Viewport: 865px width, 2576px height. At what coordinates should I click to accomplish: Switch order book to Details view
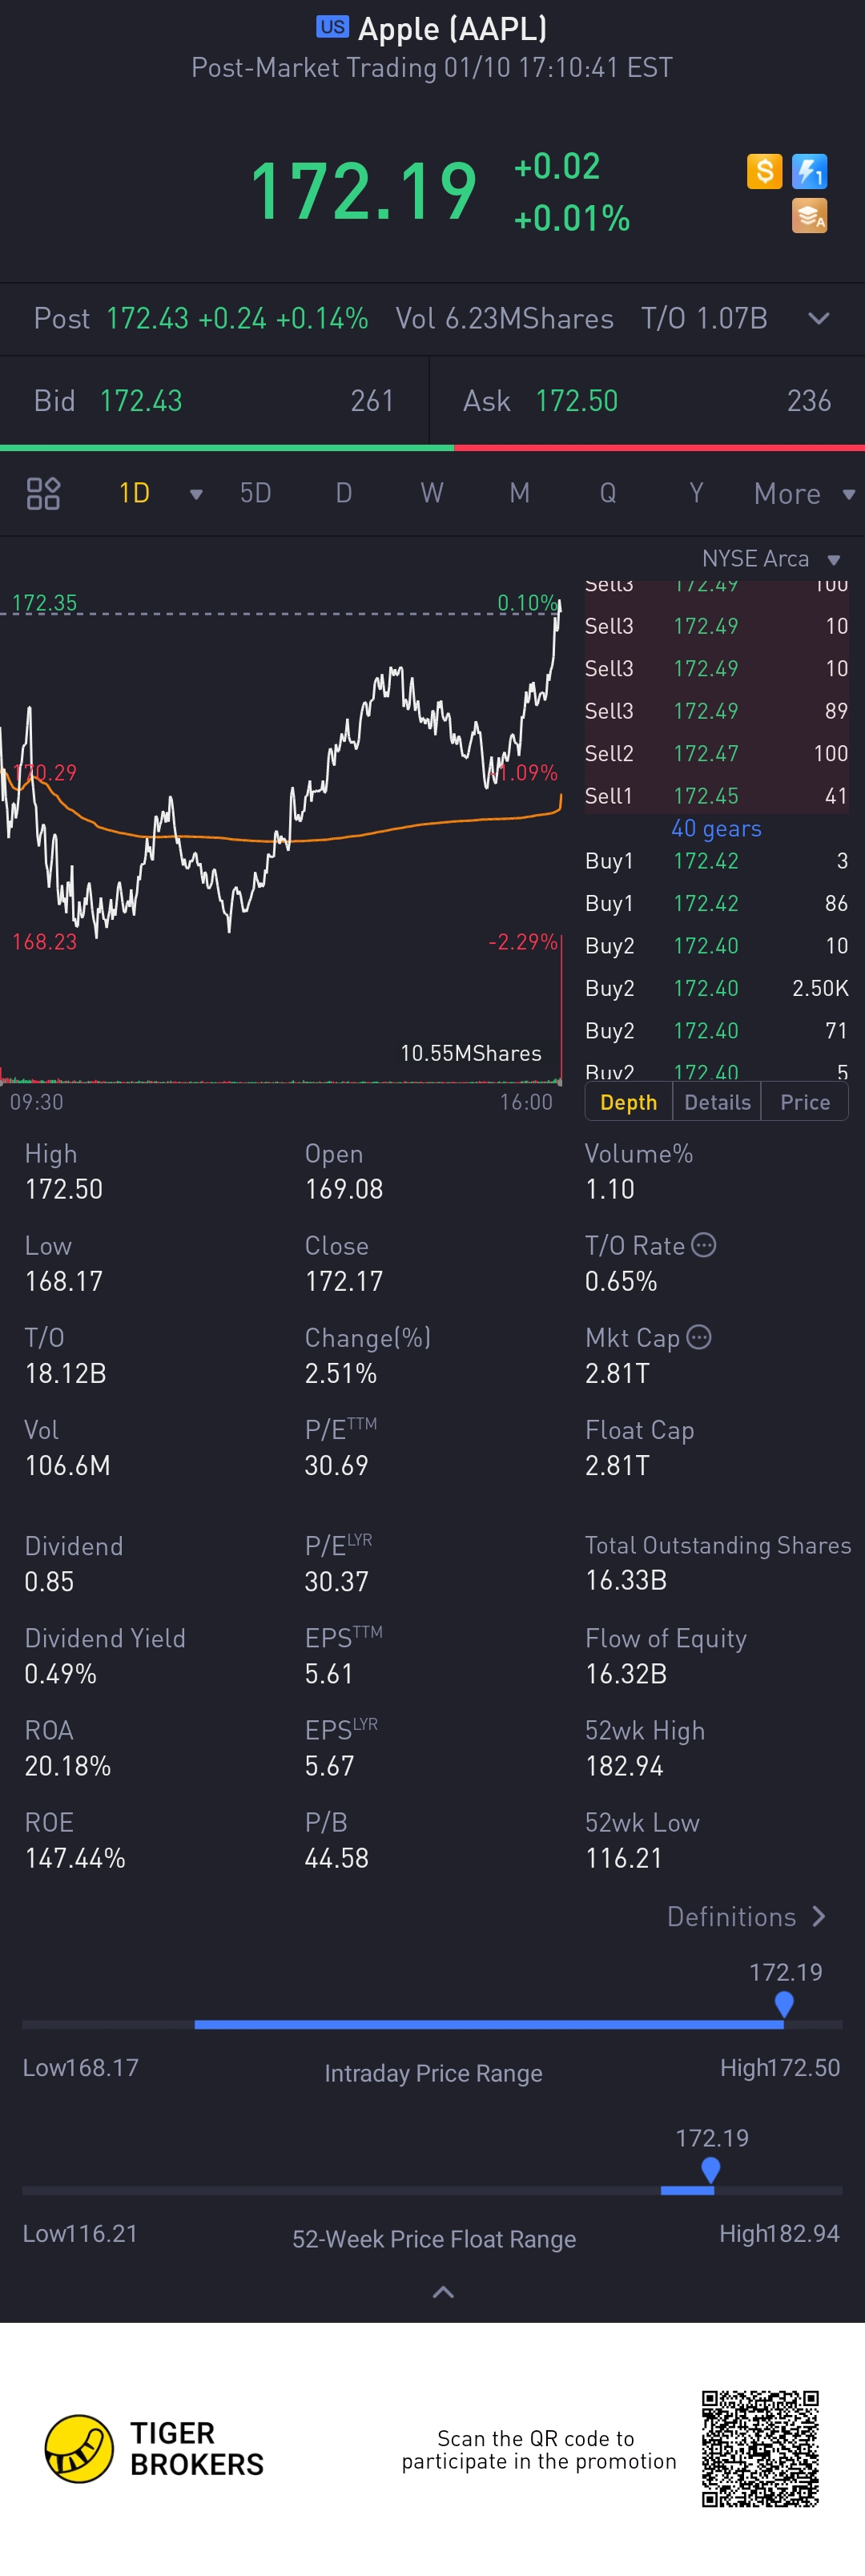717,1102
